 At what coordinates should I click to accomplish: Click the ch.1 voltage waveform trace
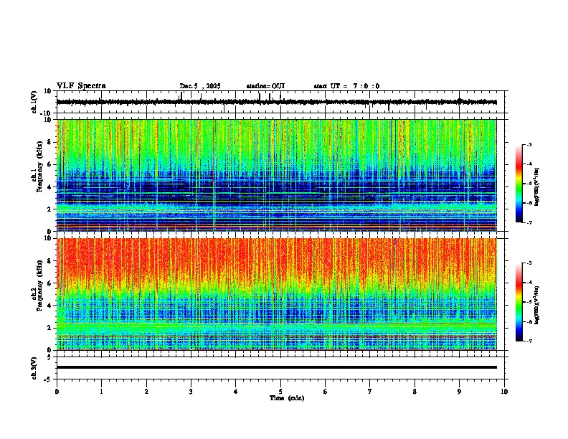click(x=276, y=102)
